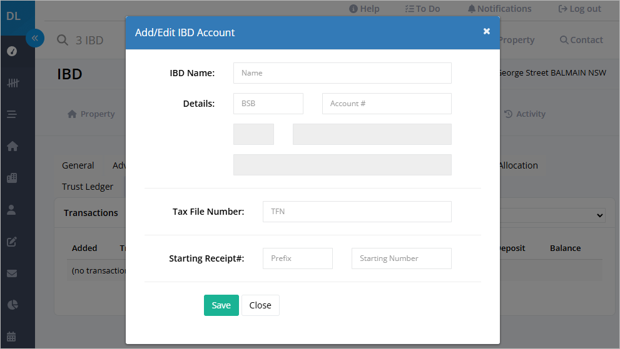The height and width of the screenshot is (349, 620).
Task: Open the envelope mail icon in the sidebar
Action: tap(12, 273)
